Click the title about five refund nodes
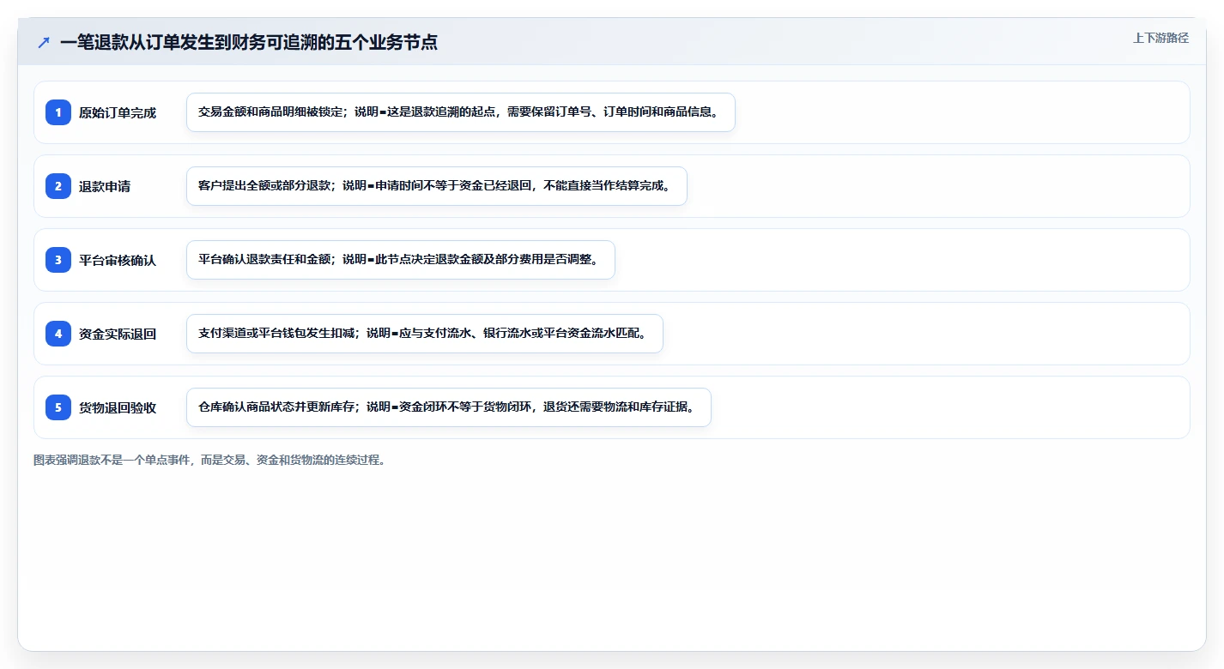 pos(249,42)
